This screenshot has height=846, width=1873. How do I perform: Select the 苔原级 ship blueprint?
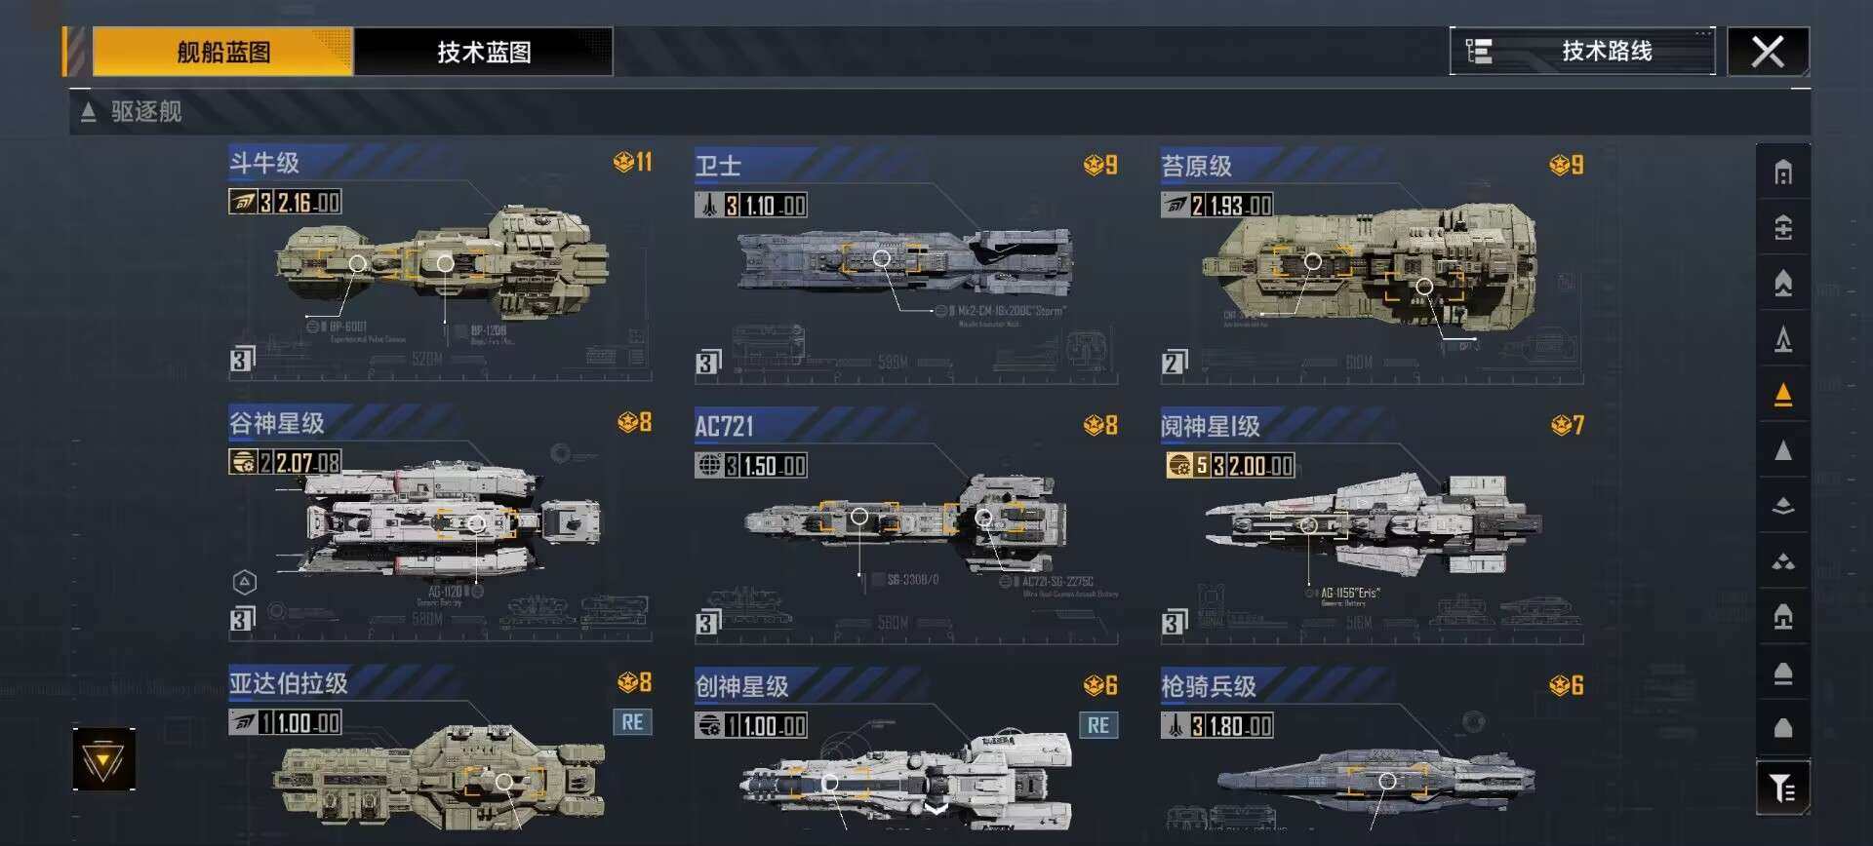(1372, 265)
